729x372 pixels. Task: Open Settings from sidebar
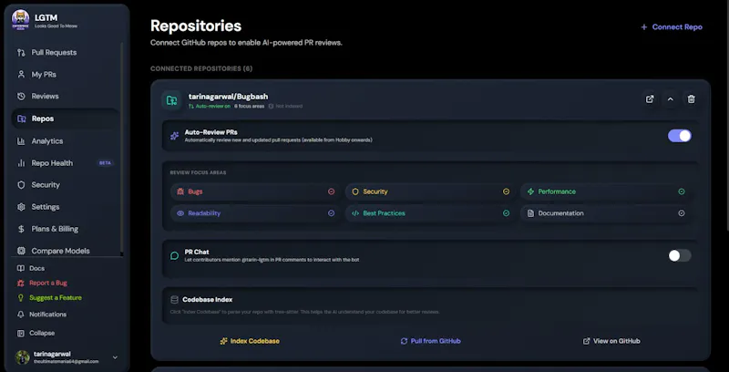pyautogui.click(x=65, y=207)
